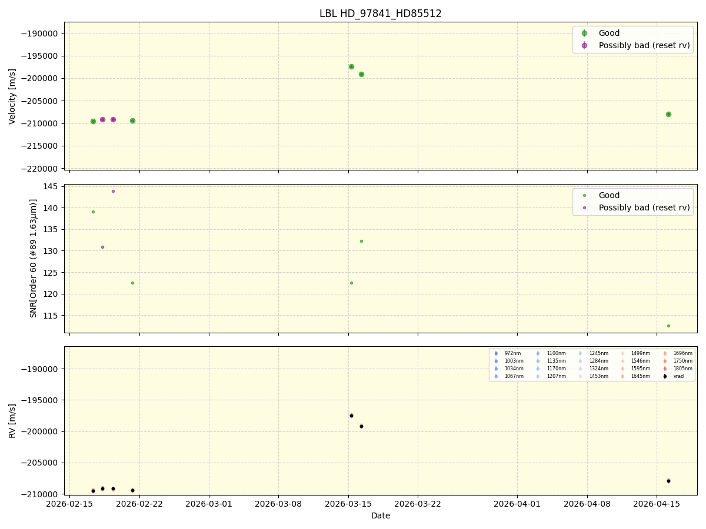Click the Velocity [m/s] axis label

(x=12, y=96)
